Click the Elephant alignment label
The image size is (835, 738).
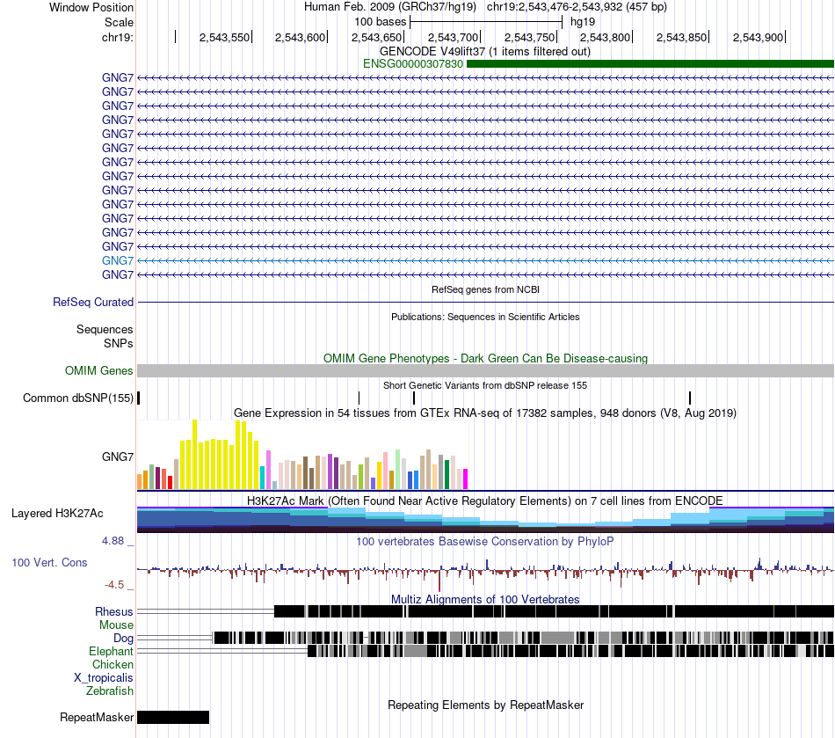point(112,651)
